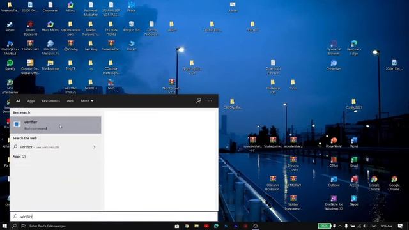
Task: Launch the Outlook desktop shortcut
Action: (x=334, y=181)
